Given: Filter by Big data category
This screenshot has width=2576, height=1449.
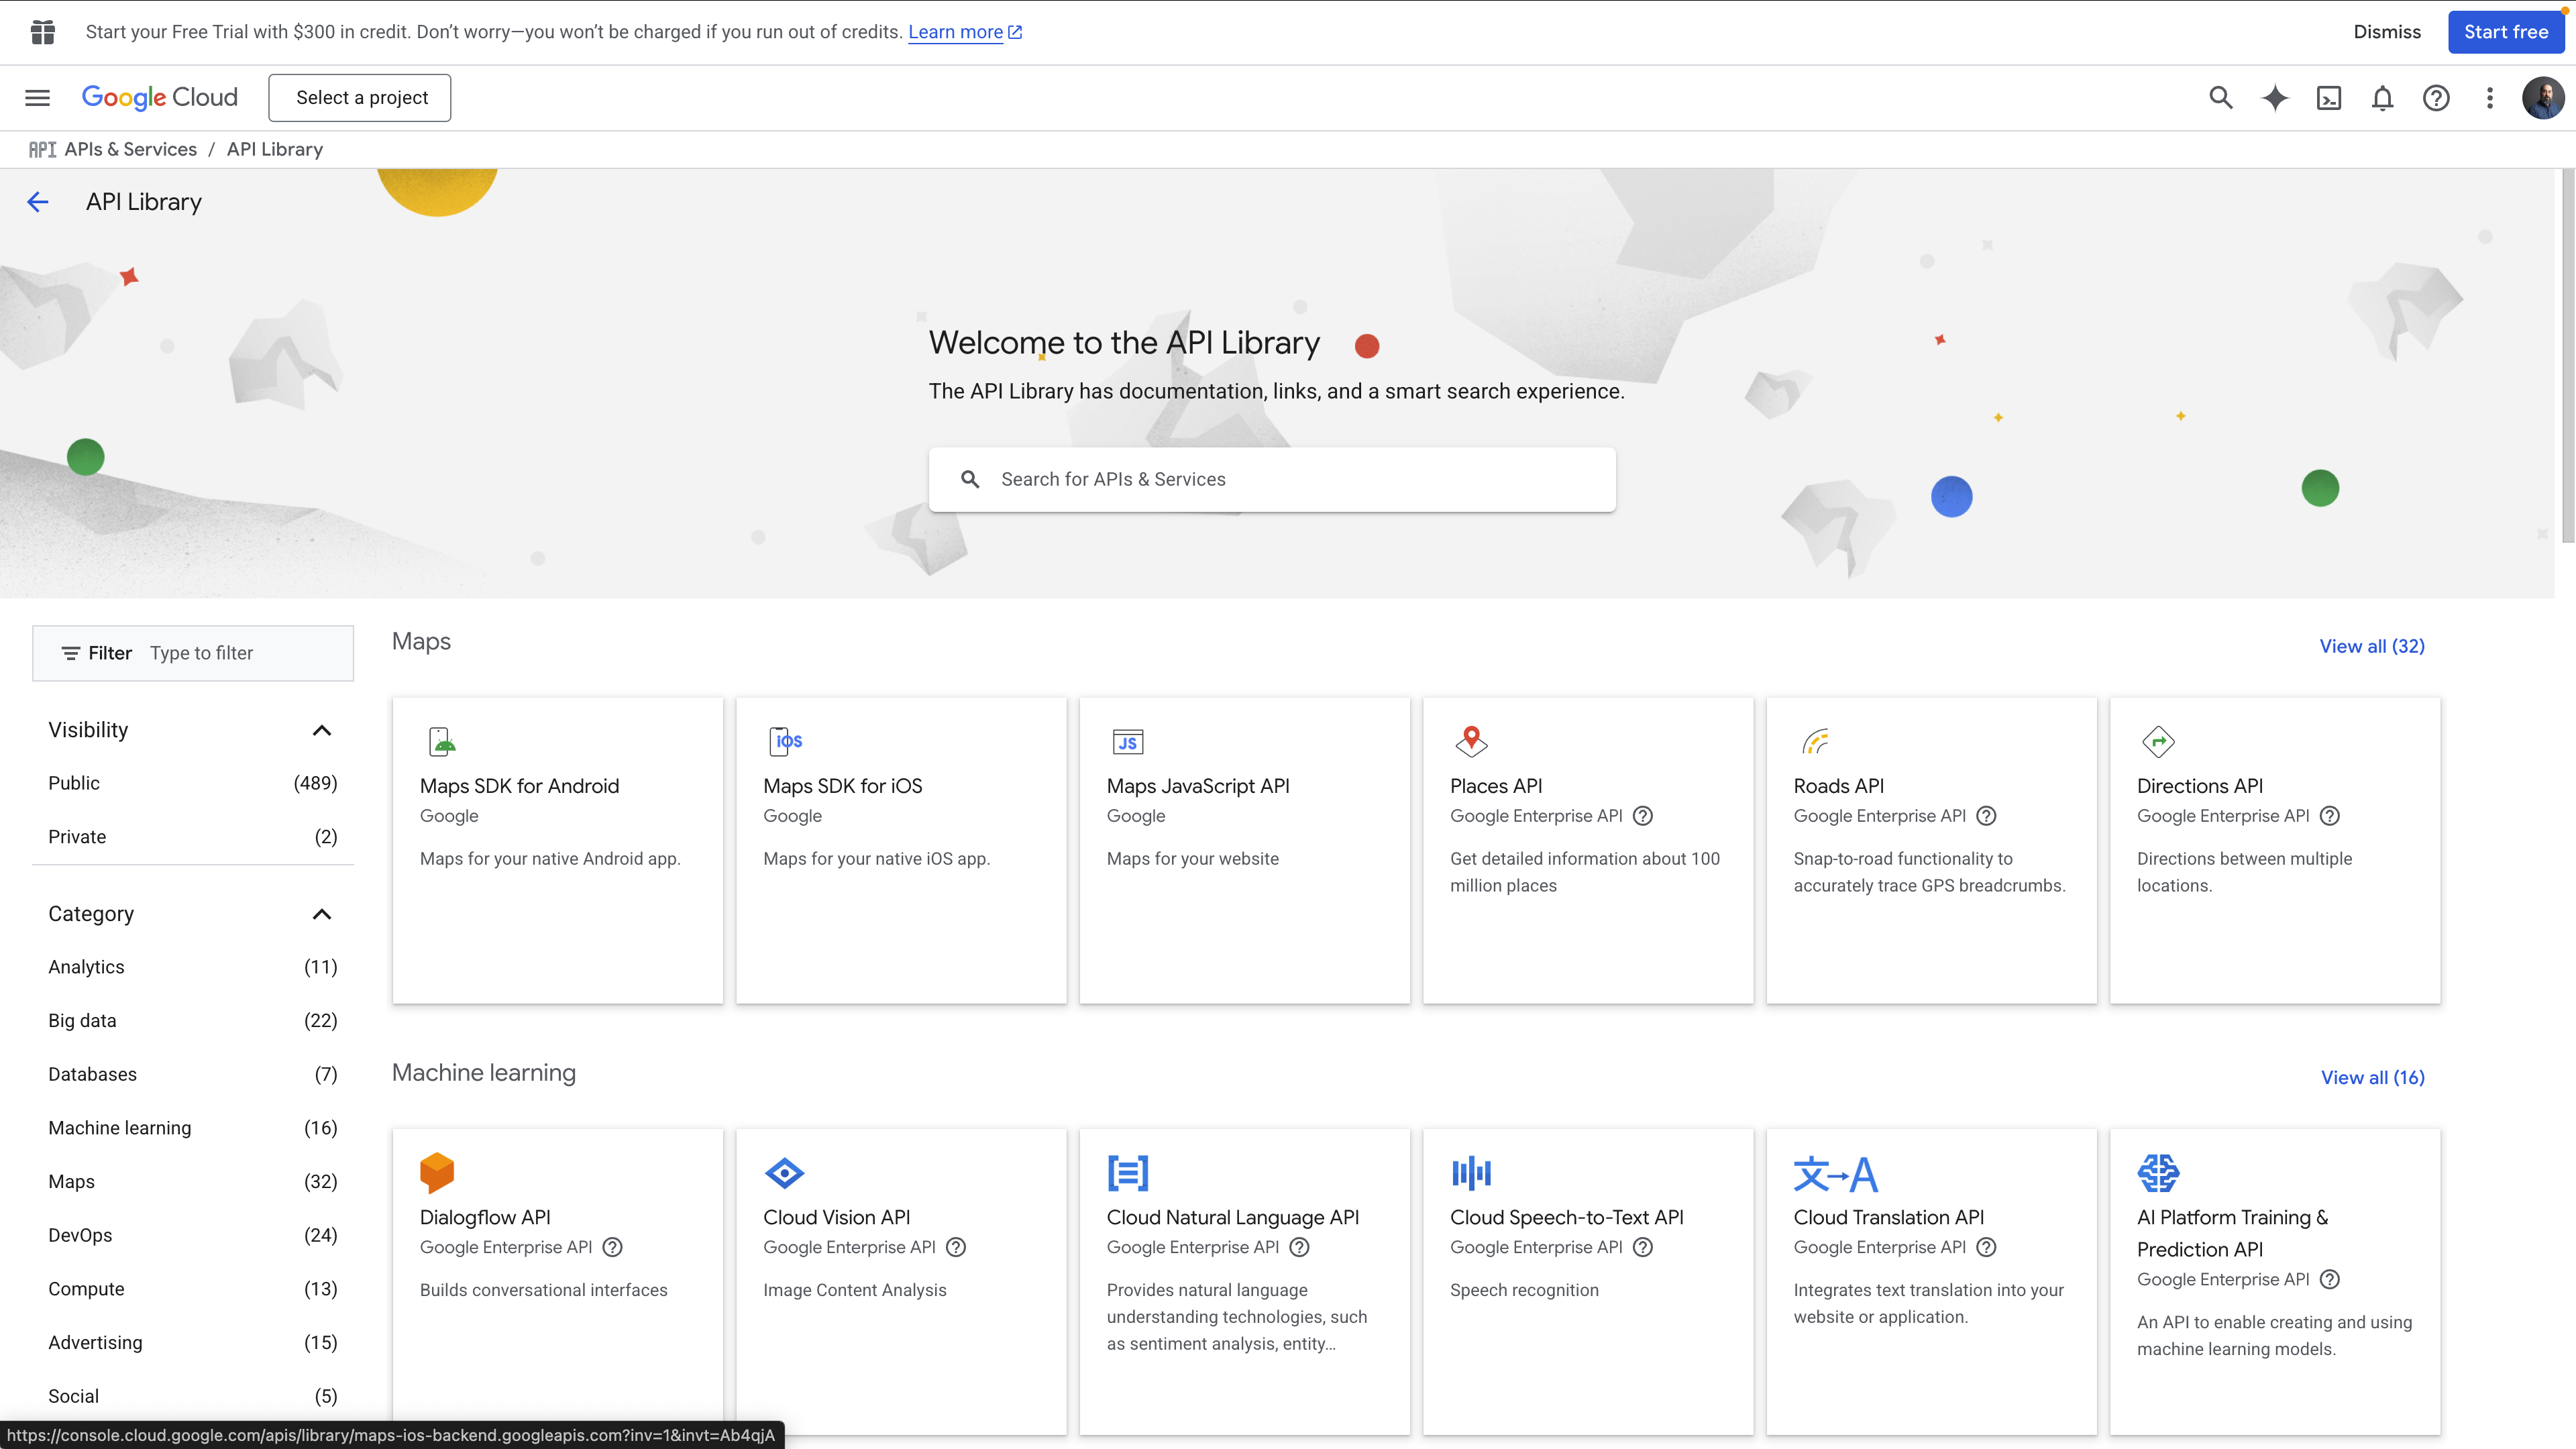Looking at the screenshot, I should 193,1021.
